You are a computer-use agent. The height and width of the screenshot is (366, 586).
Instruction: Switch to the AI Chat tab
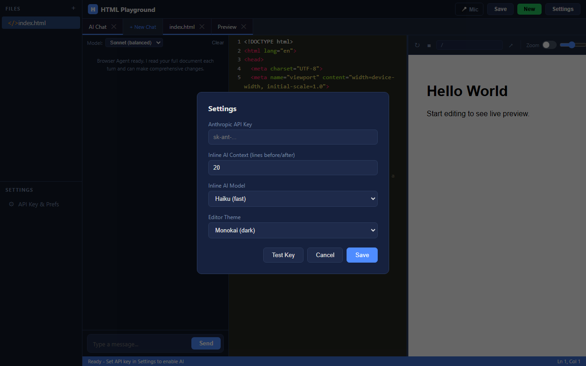click(98, 27)
